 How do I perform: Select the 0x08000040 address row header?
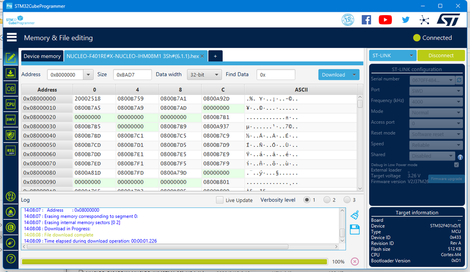47,136
